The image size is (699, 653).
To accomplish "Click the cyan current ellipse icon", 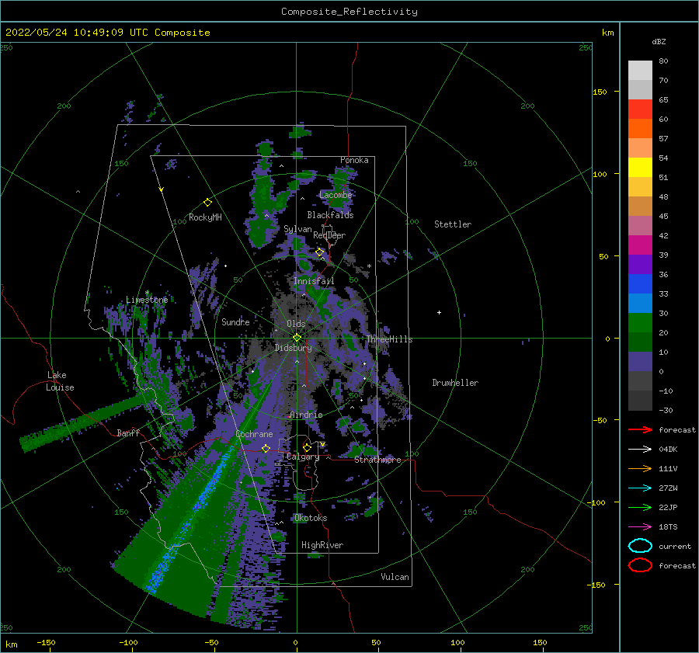I will click(x=640, y=546).
